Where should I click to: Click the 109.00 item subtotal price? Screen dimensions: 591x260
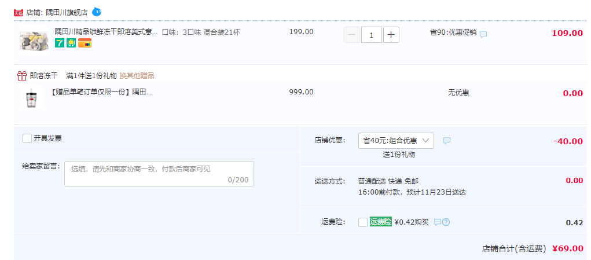(567, 33)
